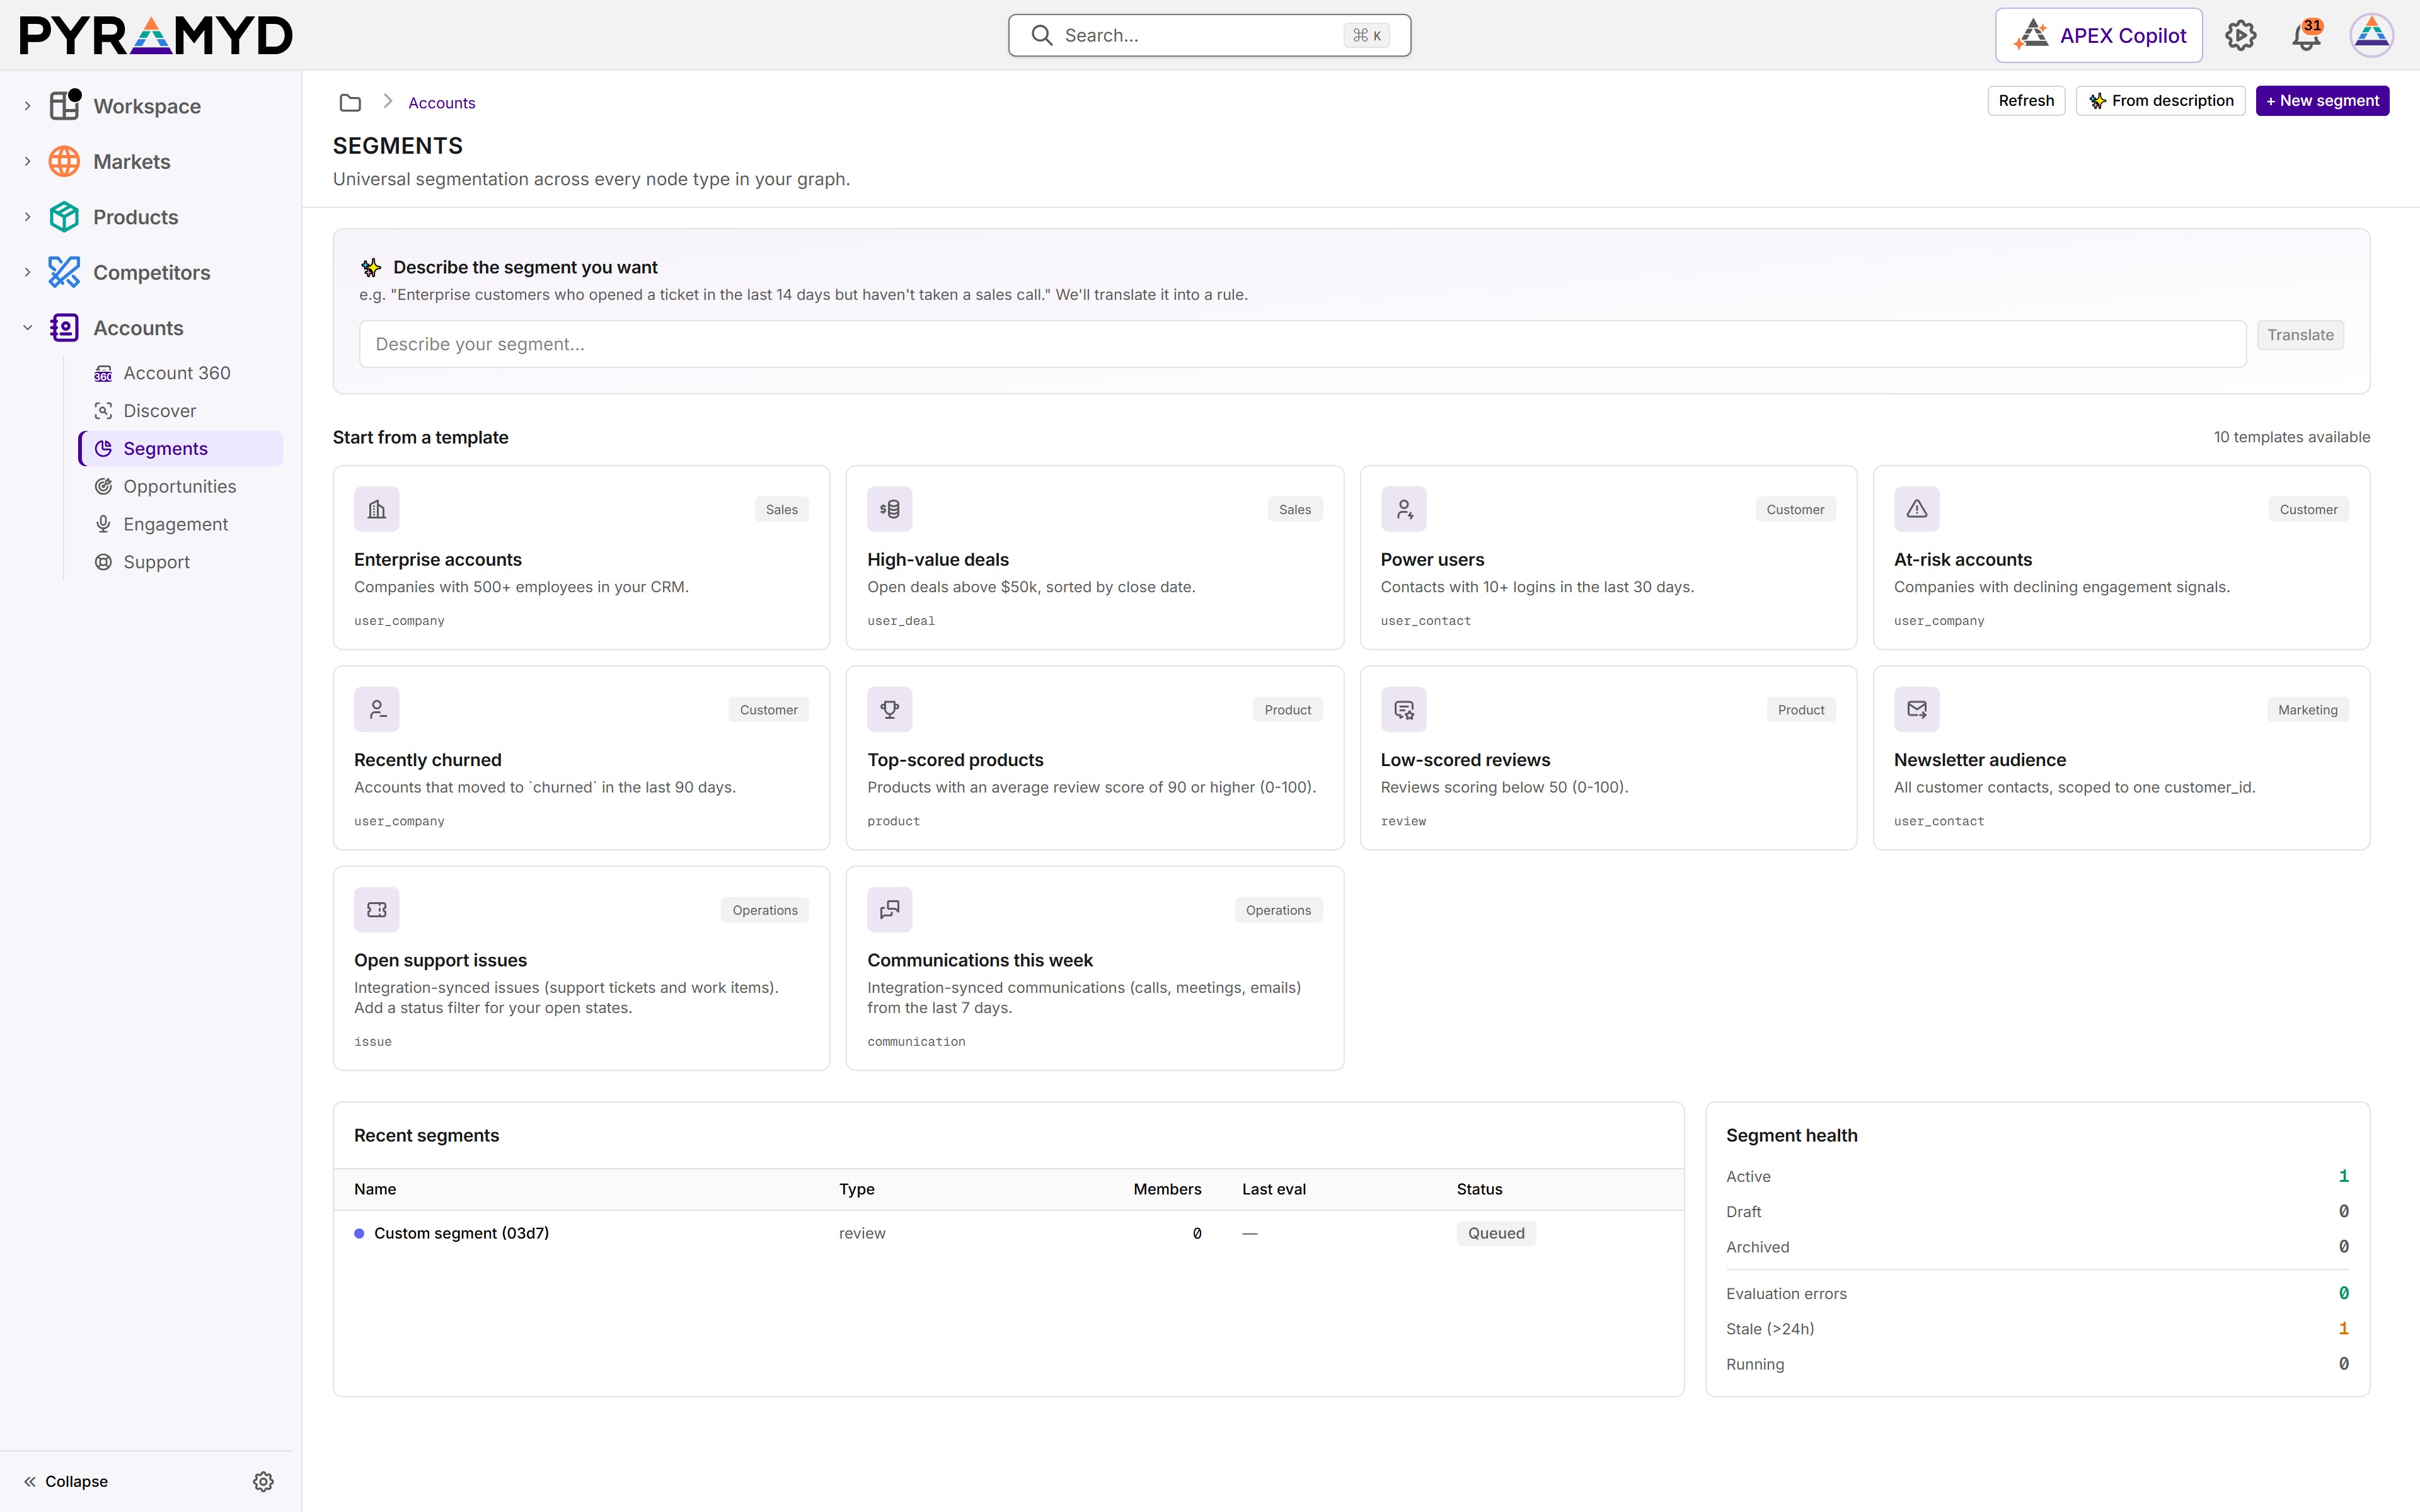Viewport: 2420px width, 1512px height.
Task: Open Account 360 in sidebar
Action: [180, 373]
